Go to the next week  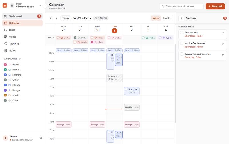tap(56, 18)
